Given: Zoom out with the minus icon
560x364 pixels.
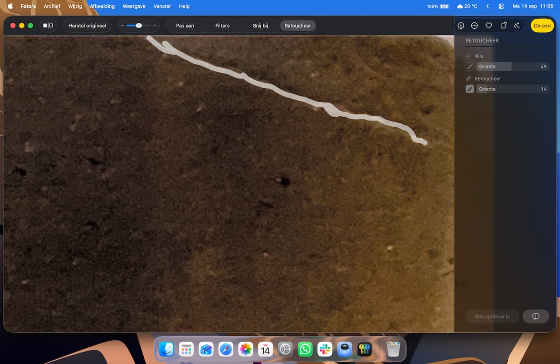Looking at the screenshot, I should point(122,26).
